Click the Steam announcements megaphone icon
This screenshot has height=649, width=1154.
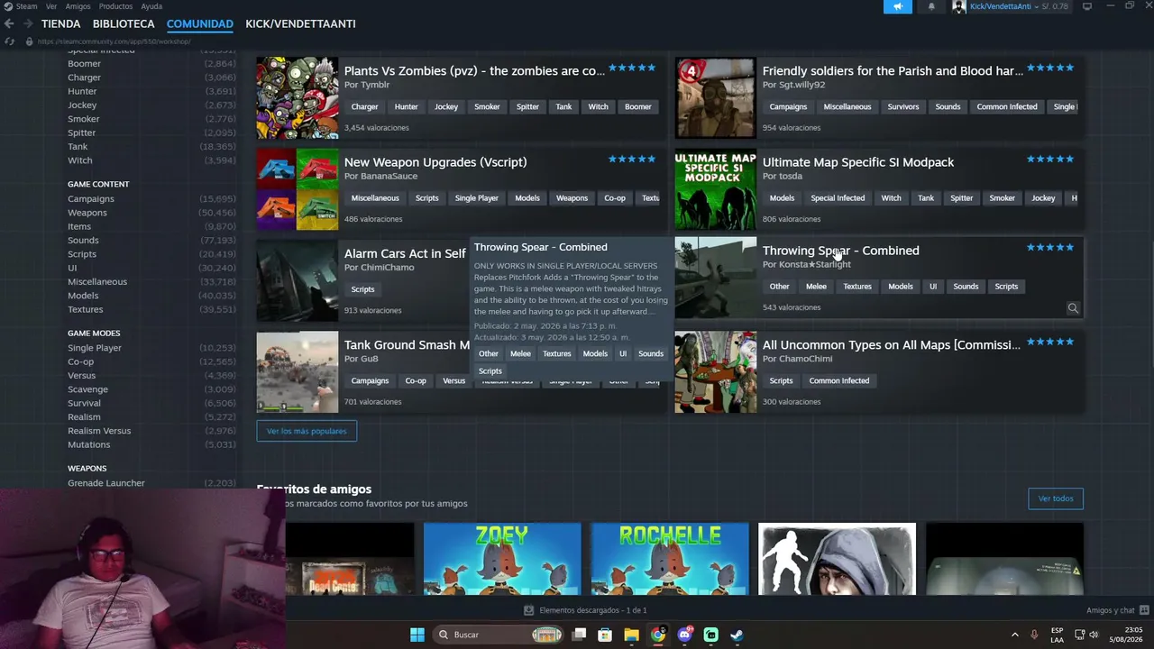point(897,6)
